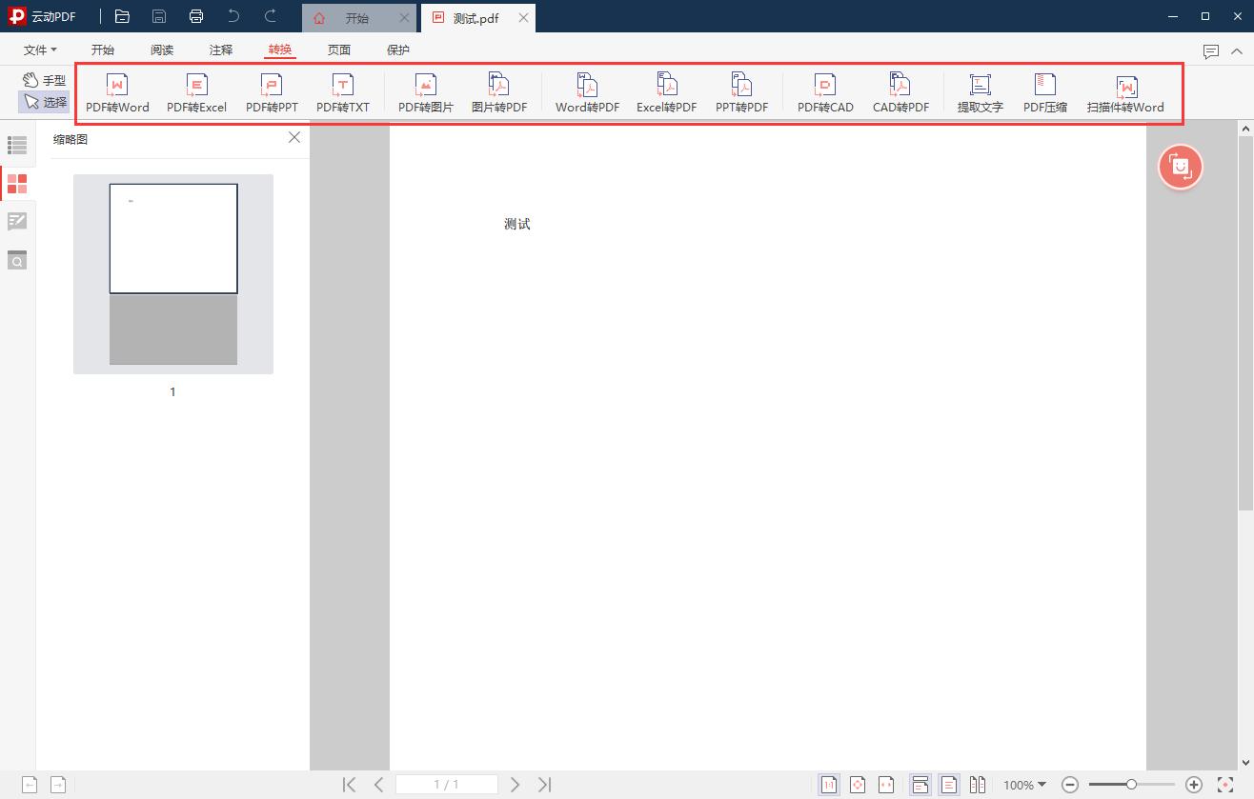Screen dimensions: 1254x799
Task: Open the PDF压缩 compression tool
Action: pyautogui.click(x=1044, y=94)
